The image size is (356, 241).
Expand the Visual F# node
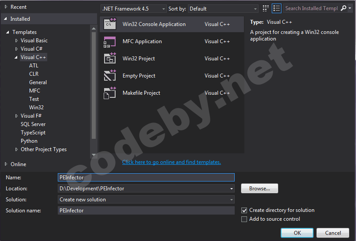tap(16, 116)
